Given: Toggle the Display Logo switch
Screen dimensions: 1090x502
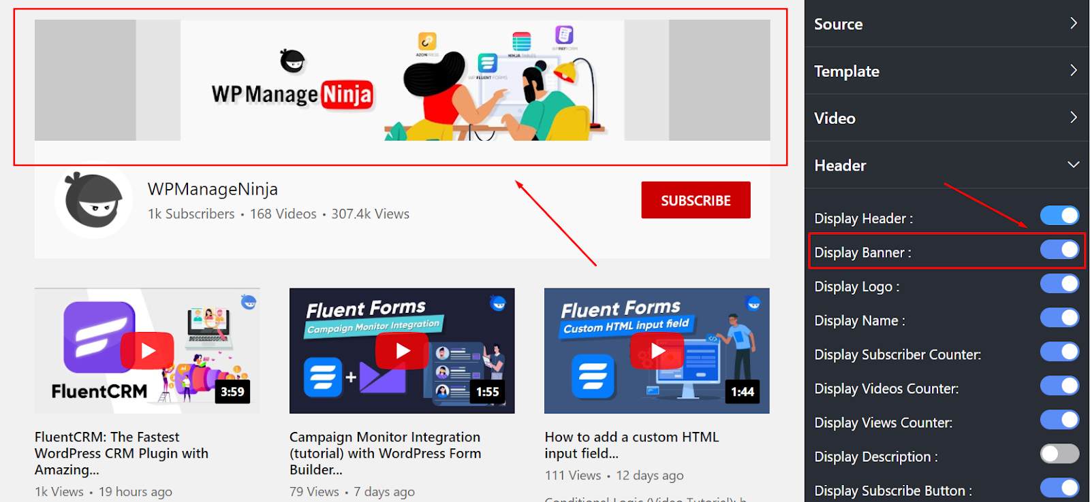Looking at the screenshot, I should point(1060,284).
